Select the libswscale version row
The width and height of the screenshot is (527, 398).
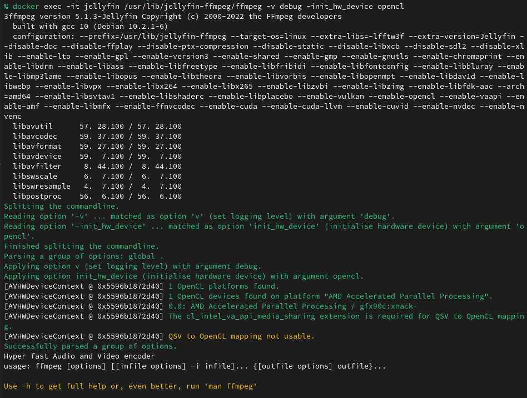click(x=97, y=177)
